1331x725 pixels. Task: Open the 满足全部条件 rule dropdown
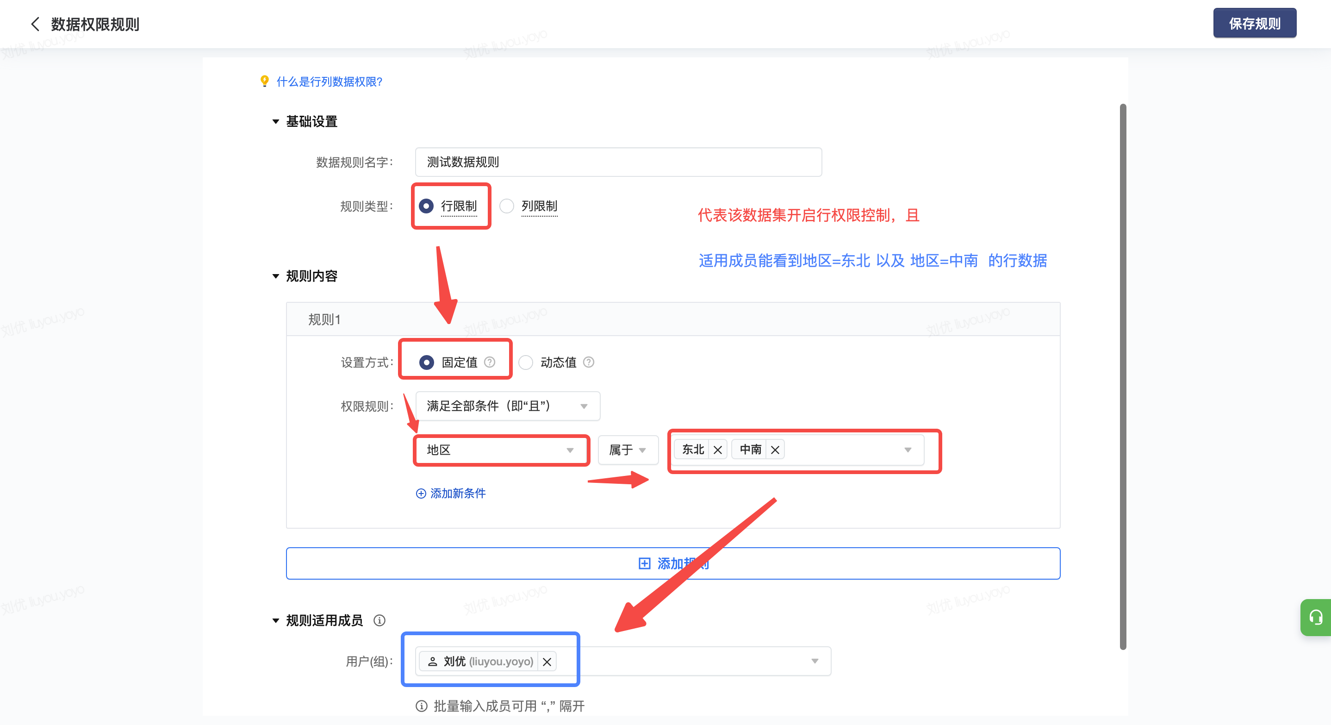[507, 406]
